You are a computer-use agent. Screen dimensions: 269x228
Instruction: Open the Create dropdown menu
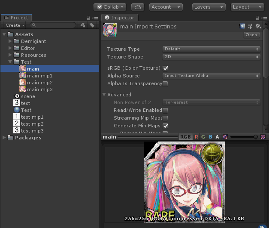[15, 25]
